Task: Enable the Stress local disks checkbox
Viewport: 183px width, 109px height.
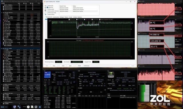Action: point(47,13)
